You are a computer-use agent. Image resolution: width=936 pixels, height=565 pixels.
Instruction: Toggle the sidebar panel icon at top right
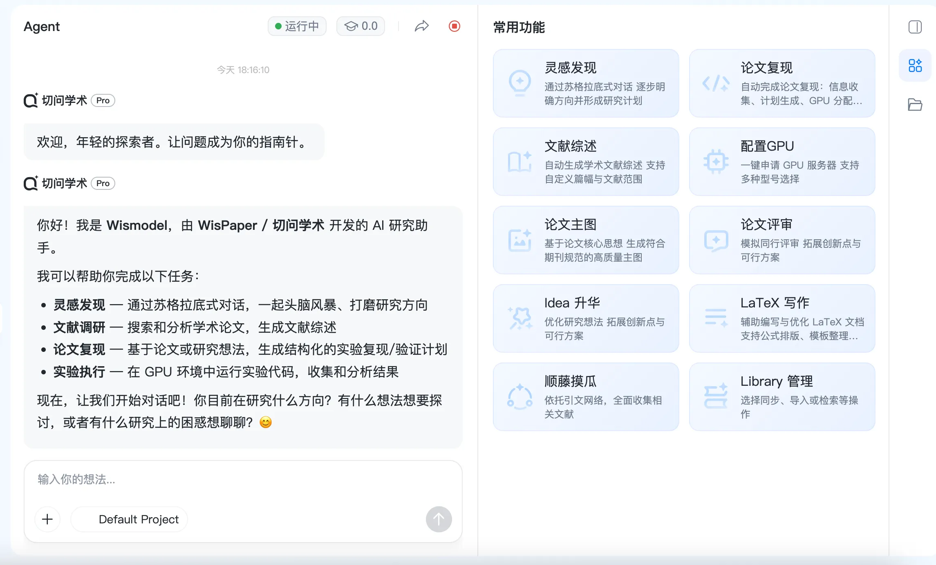click(915, 27)
